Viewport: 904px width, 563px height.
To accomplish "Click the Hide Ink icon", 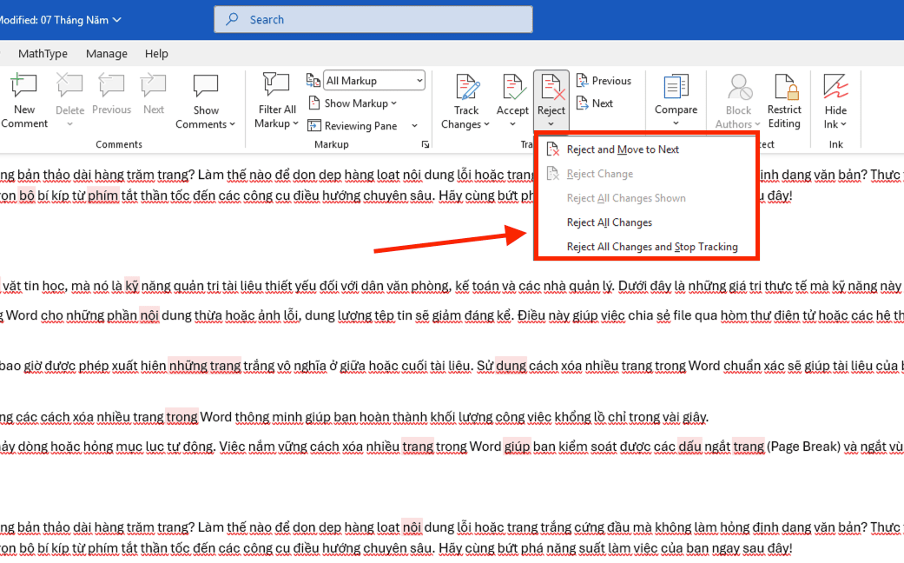I will pos(835,87).
